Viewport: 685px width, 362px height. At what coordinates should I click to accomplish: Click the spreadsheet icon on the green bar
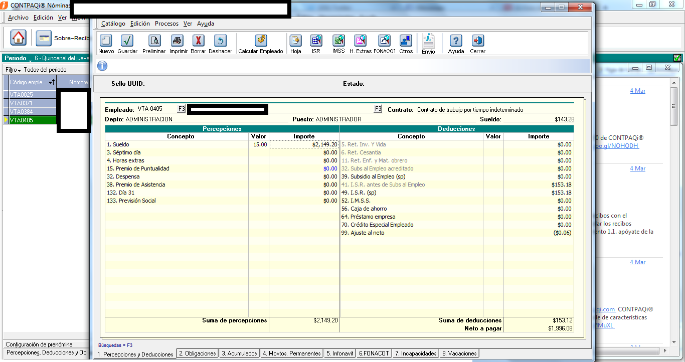[677, 58]
